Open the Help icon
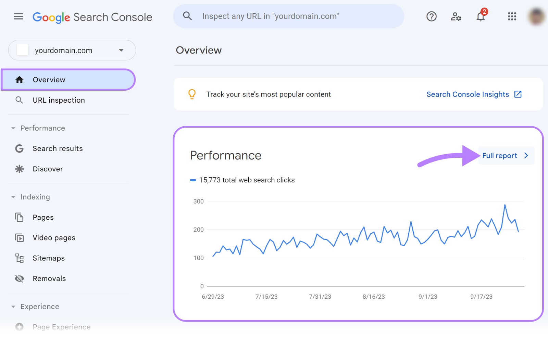 tap(431, 16)
